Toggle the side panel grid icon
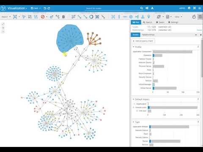The height and width of the screenshot is (152, 203). click(200, 17)
